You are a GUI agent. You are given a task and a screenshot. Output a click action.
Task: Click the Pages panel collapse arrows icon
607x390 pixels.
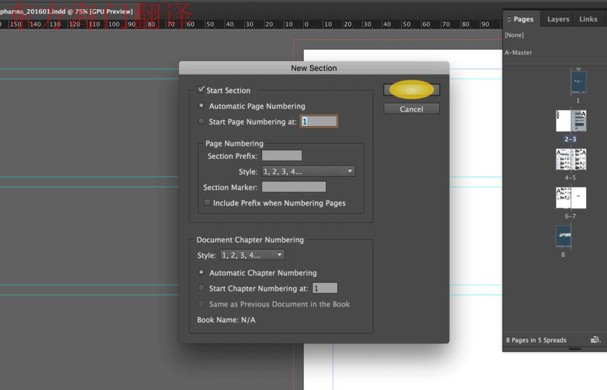509,20
